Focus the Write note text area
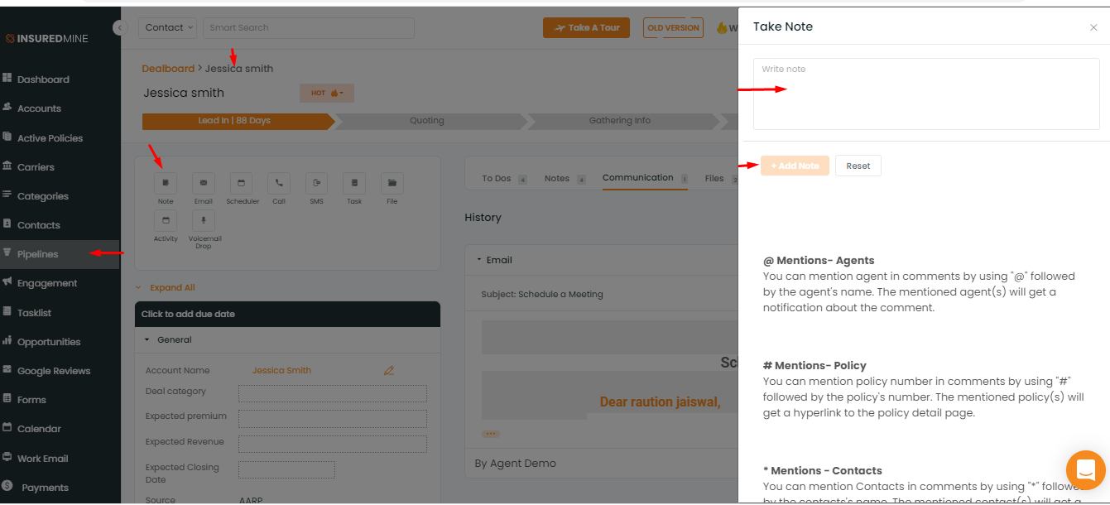This screenshot has width=1110, height=505. 926,94
